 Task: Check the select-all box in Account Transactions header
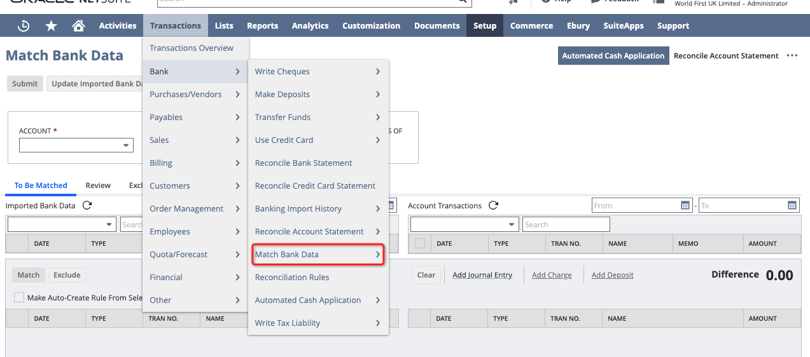click(420, 243)
